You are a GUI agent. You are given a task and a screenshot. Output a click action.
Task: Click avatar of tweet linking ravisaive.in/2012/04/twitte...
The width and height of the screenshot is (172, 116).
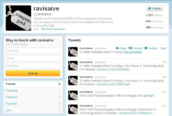point(73,66)
